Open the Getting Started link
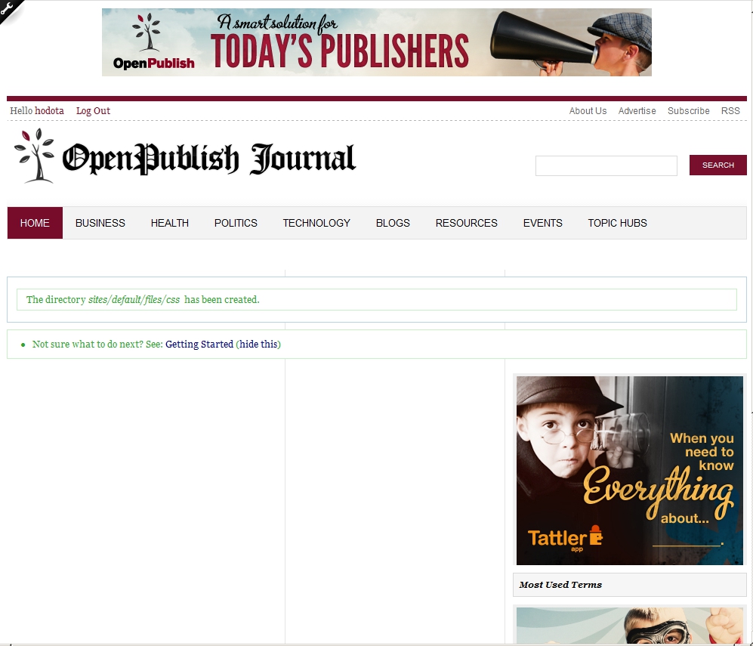The height and width of the screenshot is (646, 753). point(199,344)
